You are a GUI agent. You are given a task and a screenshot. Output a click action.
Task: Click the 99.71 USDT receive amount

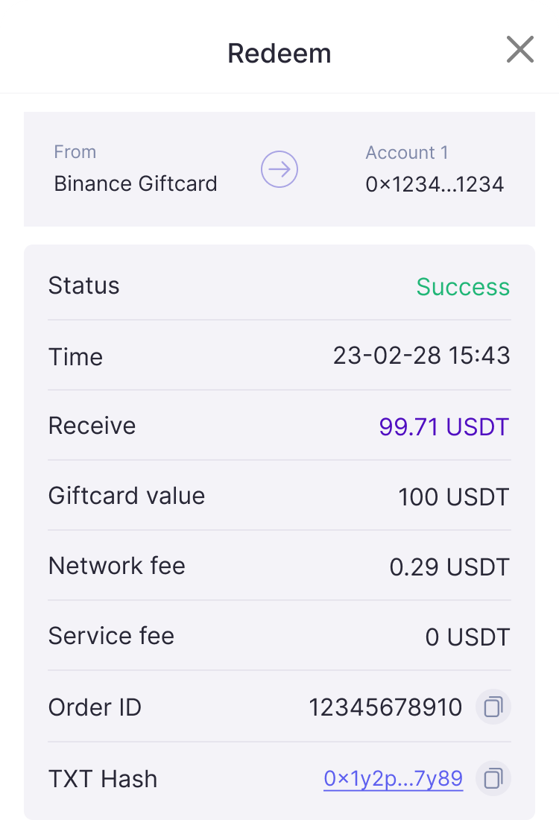[x=444, y=427]
